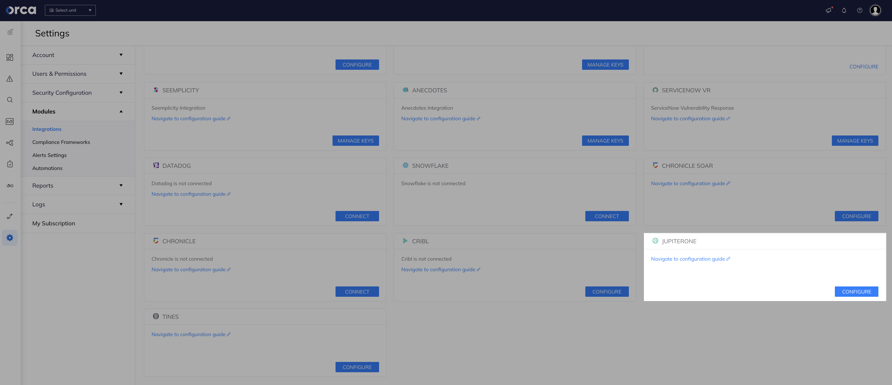Image resolution: width=892 pixels, height=385 pixels.
Task: Click CONFIGURE on the JupiterOne card
Action: [856, 291]
